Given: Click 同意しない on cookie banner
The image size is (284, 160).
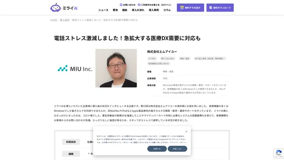Looking at the screenshot, I should 177,149.
